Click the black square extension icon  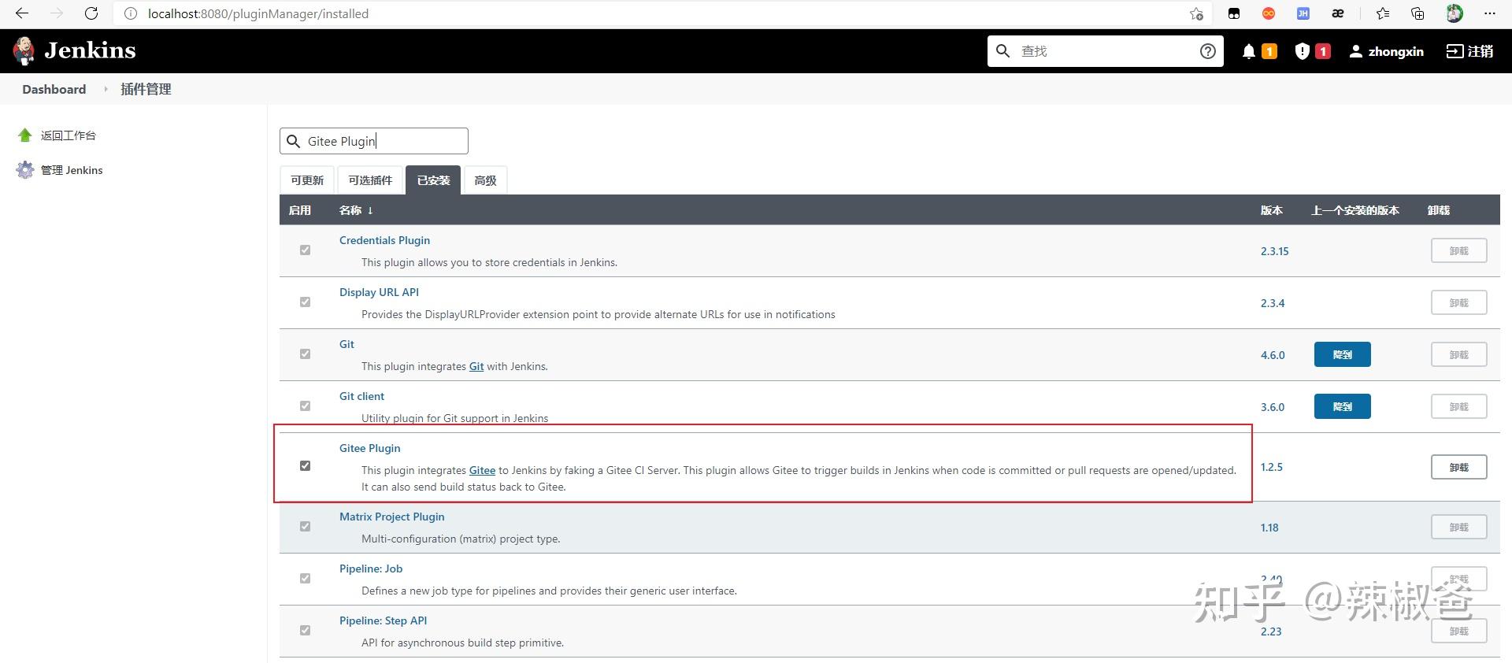(1234, 13)
